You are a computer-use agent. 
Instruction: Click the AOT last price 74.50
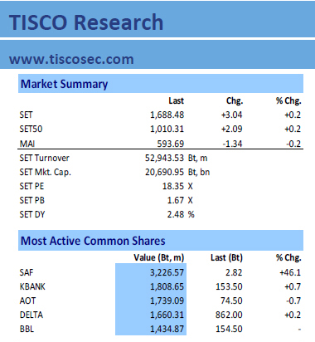pyautogui.click(x=231, y=300)
